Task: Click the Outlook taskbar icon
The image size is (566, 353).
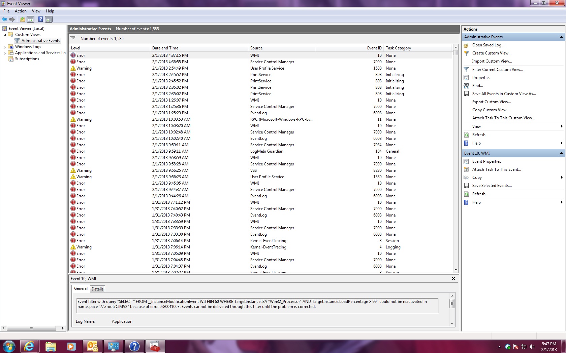Action: coord(92,346)
